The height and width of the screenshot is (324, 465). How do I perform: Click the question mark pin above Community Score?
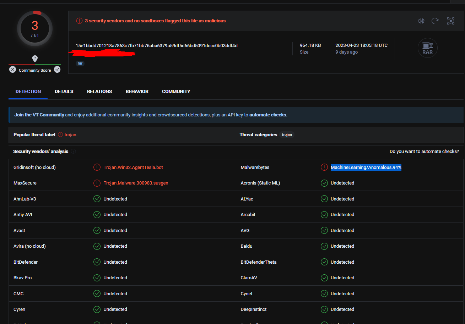[35, 59]
